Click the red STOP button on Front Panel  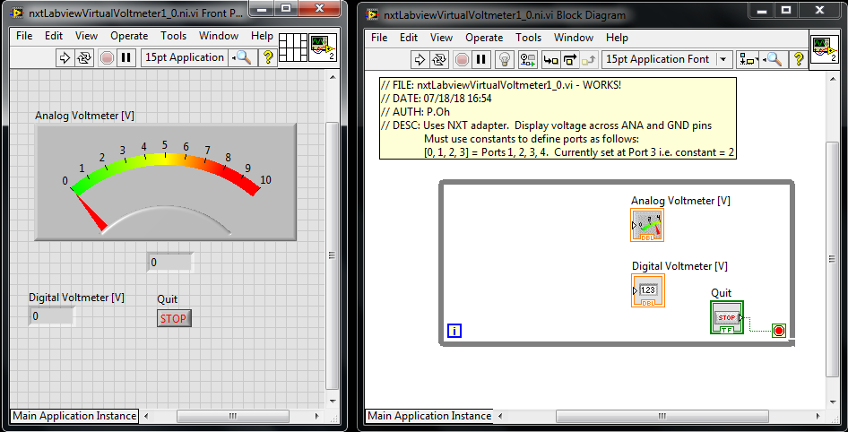point(174,318)
